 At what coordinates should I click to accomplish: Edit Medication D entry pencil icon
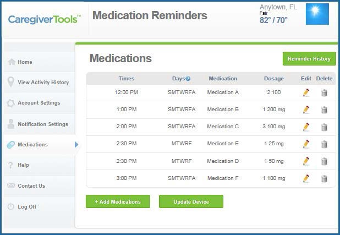306,161
